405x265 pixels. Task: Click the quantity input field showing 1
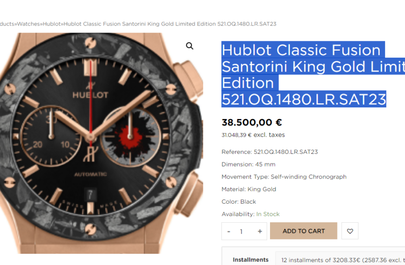241,232
